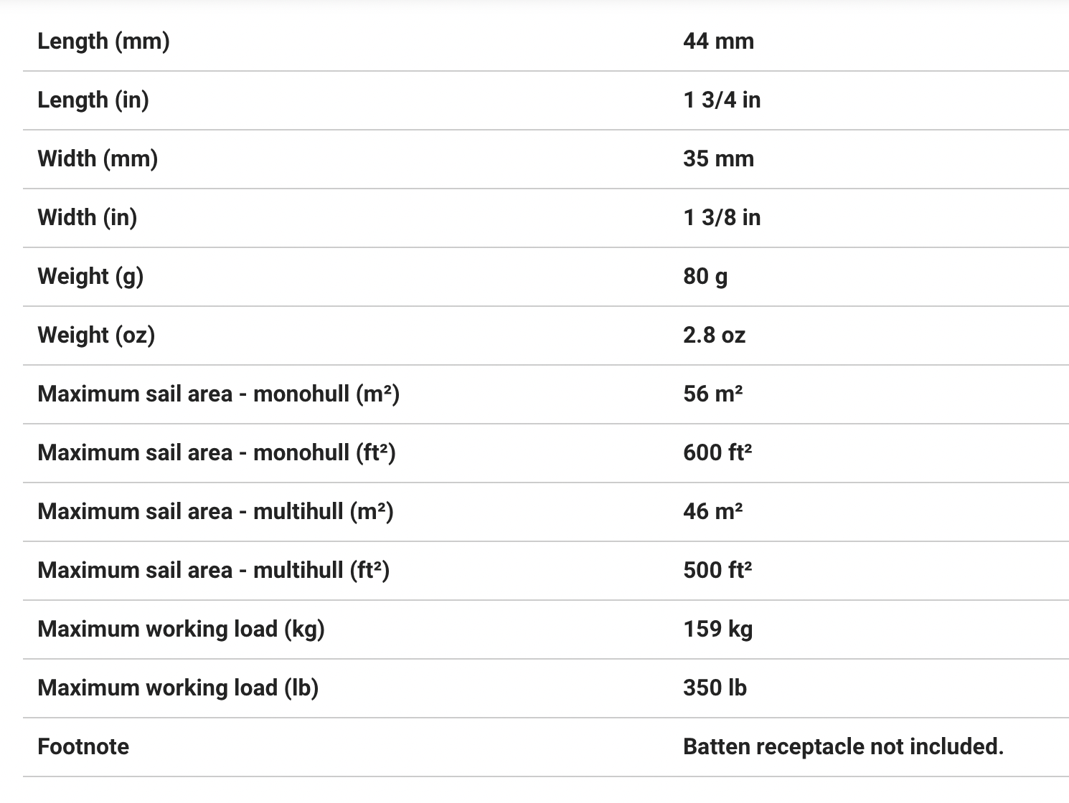This screenshot has width=1069, height=803.
Task: Click the 500 ft² value
Action: [717, 570]
